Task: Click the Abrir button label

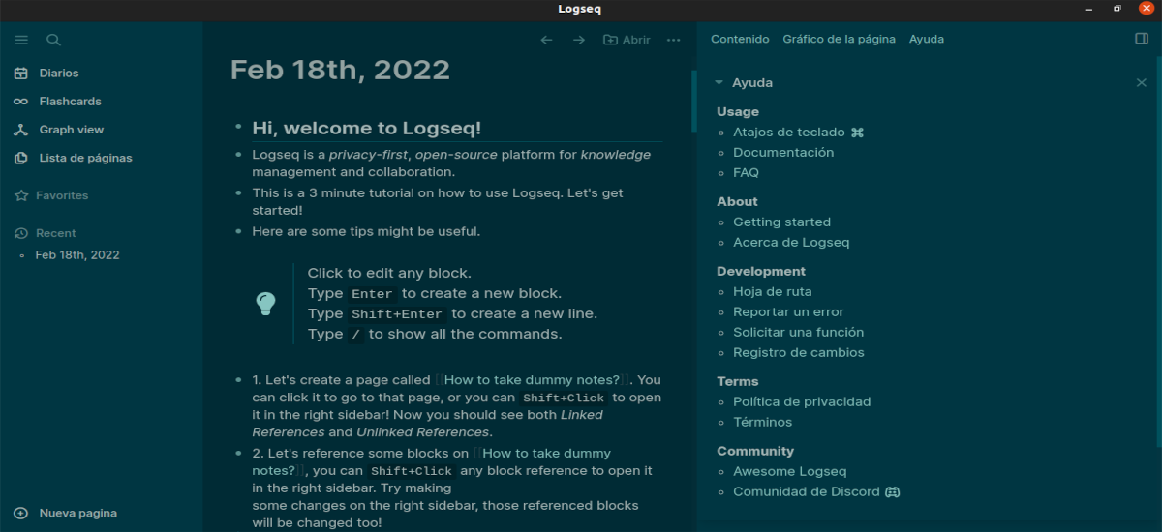Action: click(x=636, y=40)
